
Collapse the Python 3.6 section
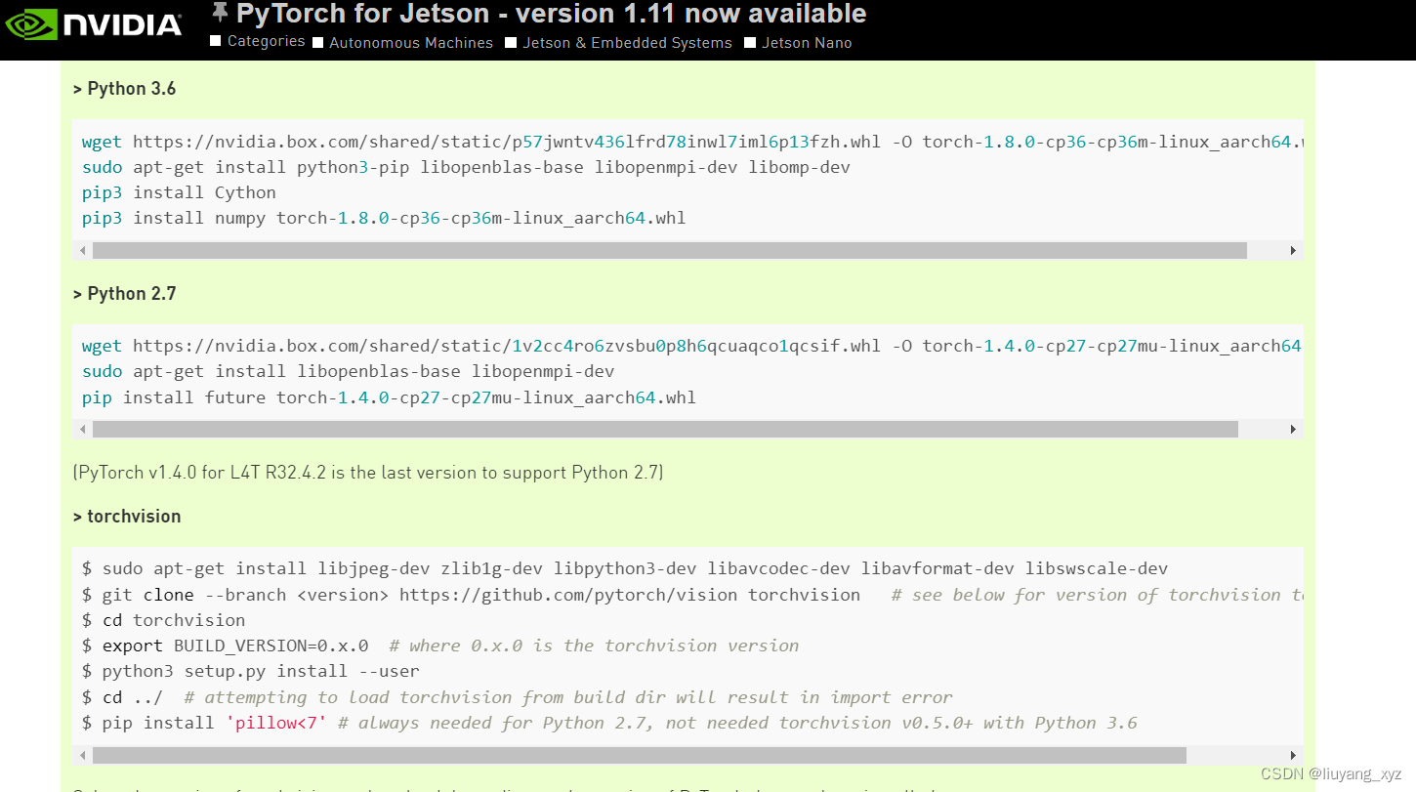(124, 89)
